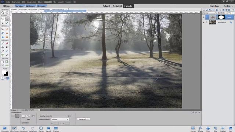Select the Lasso tool
Screen dimensions: 235x132
click(3, 23)
